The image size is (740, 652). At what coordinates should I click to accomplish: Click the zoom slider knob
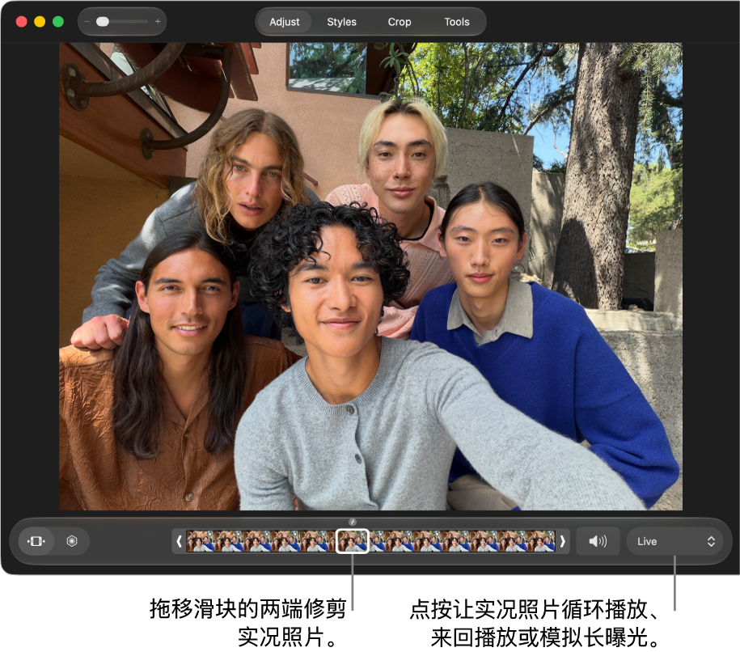click(103, 22)
